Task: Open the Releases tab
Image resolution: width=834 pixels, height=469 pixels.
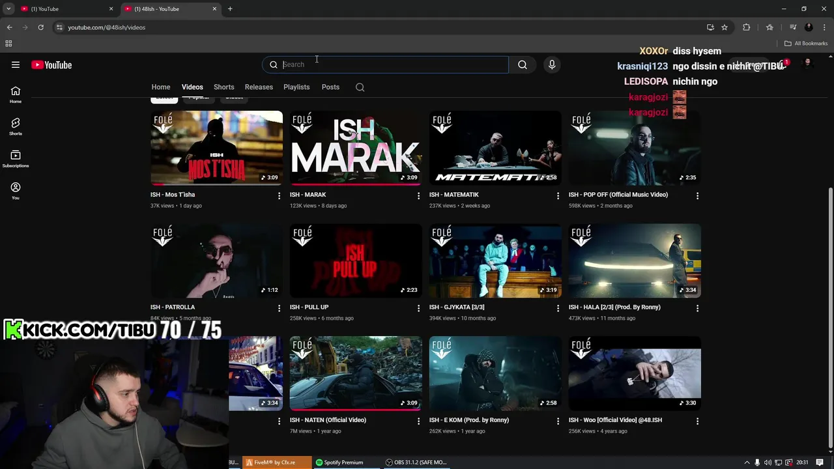Action: point(259,87)
